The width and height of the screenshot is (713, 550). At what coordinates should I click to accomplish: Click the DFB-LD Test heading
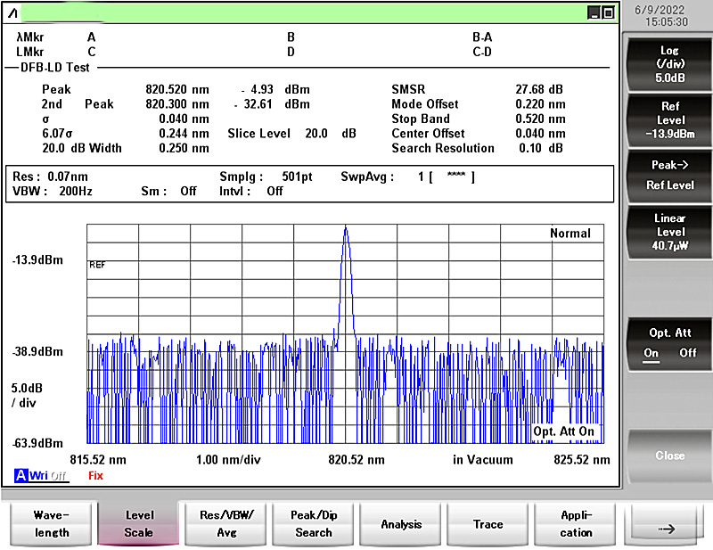point(55,68)
